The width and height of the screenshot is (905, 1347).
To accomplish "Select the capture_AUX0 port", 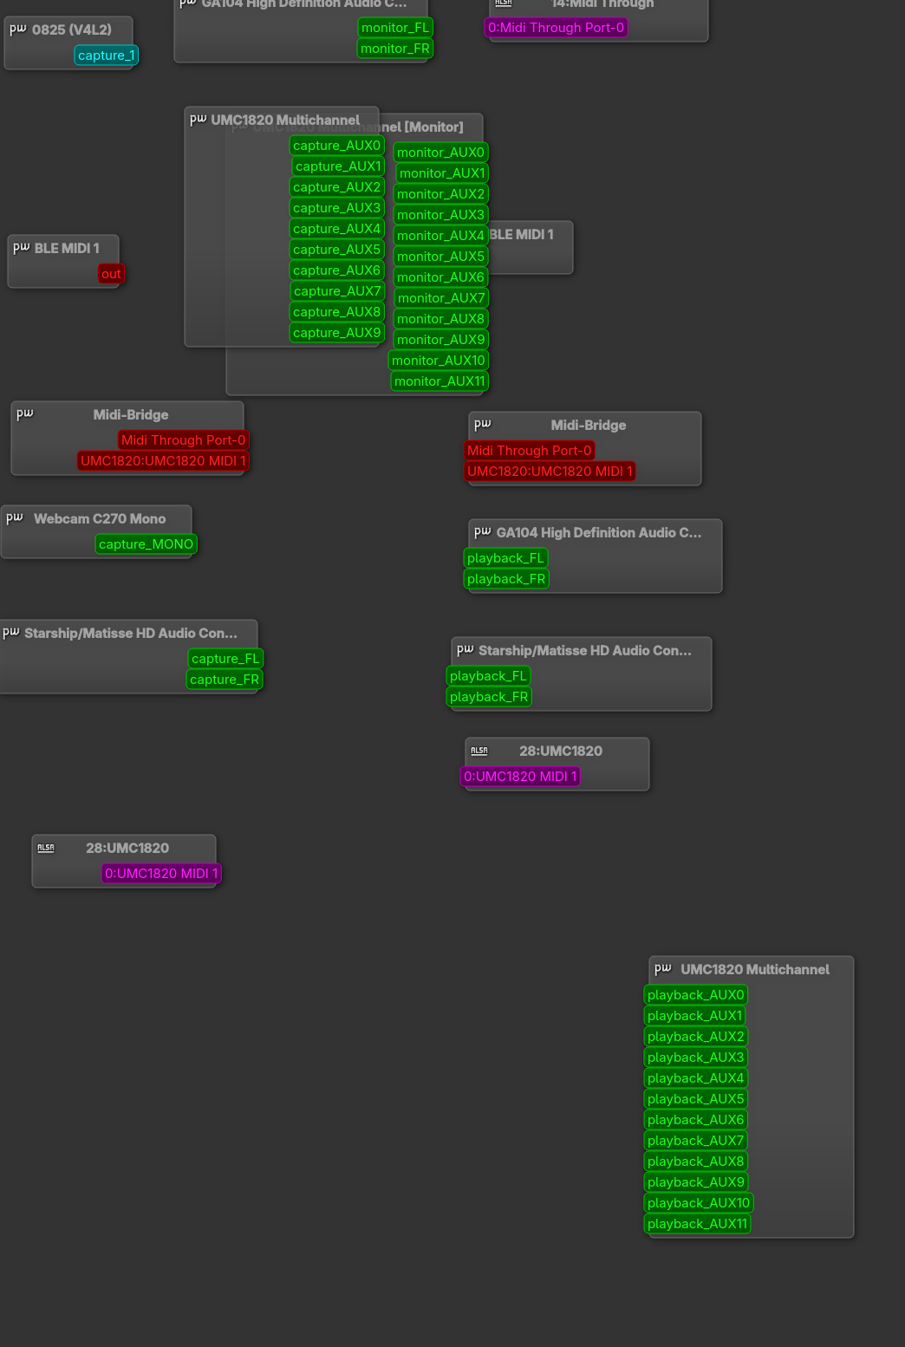I will [336, 146].
